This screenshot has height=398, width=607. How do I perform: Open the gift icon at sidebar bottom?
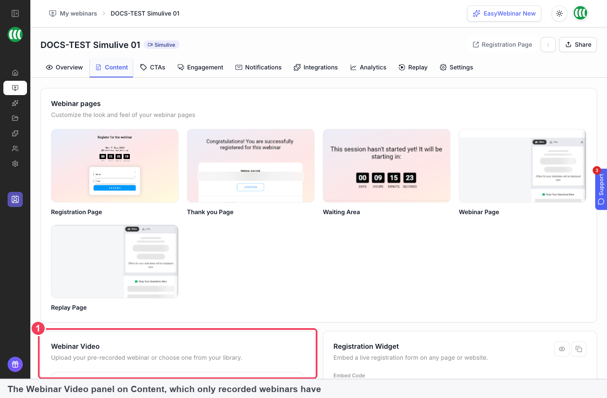(15, 364)
